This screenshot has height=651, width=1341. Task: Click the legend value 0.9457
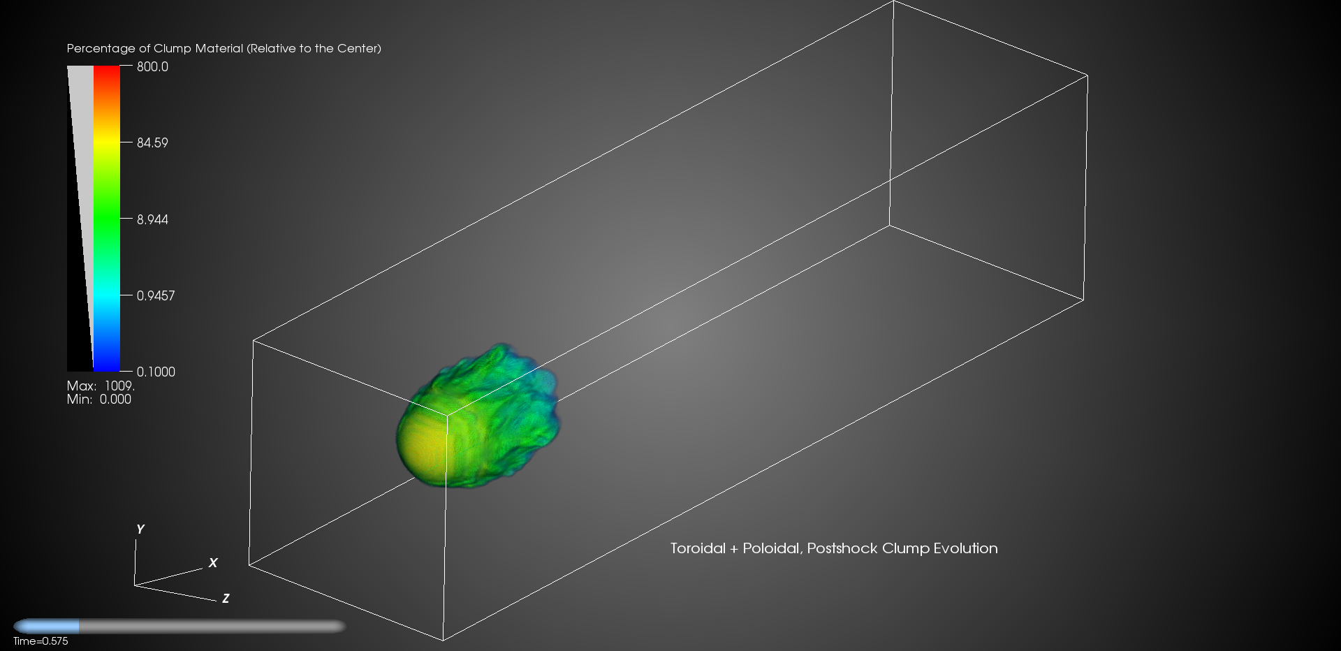click(x=156, y=295)
